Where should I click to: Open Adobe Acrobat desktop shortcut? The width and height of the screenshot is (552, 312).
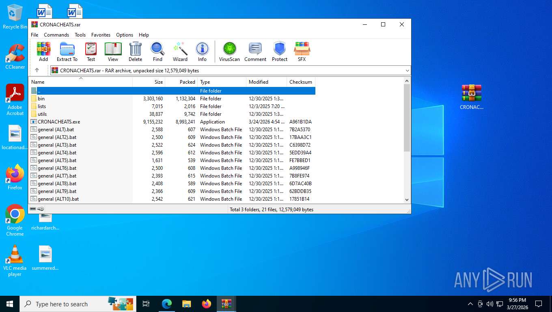[x=15, y=100]
